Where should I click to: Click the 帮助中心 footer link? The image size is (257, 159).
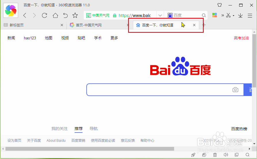(147, 141)
